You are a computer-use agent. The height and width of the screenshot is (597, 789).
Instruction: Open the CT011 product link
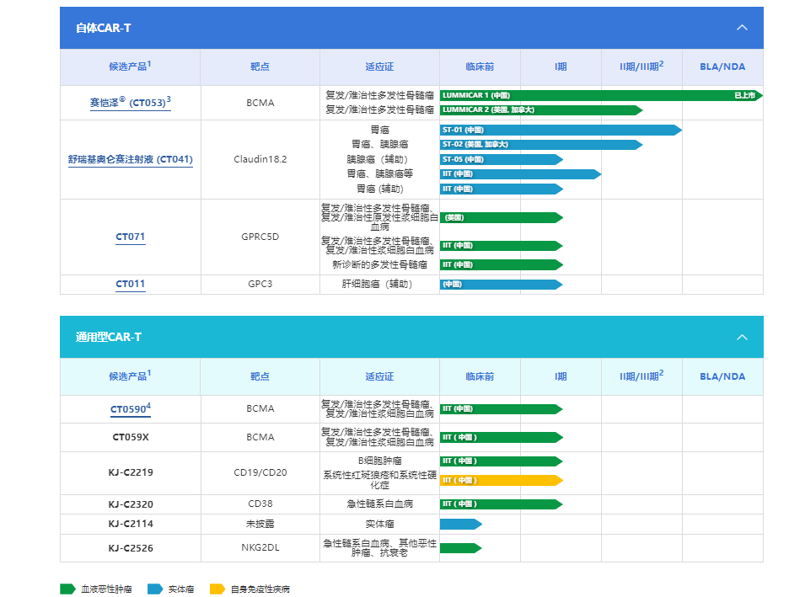tap(130, 284)
